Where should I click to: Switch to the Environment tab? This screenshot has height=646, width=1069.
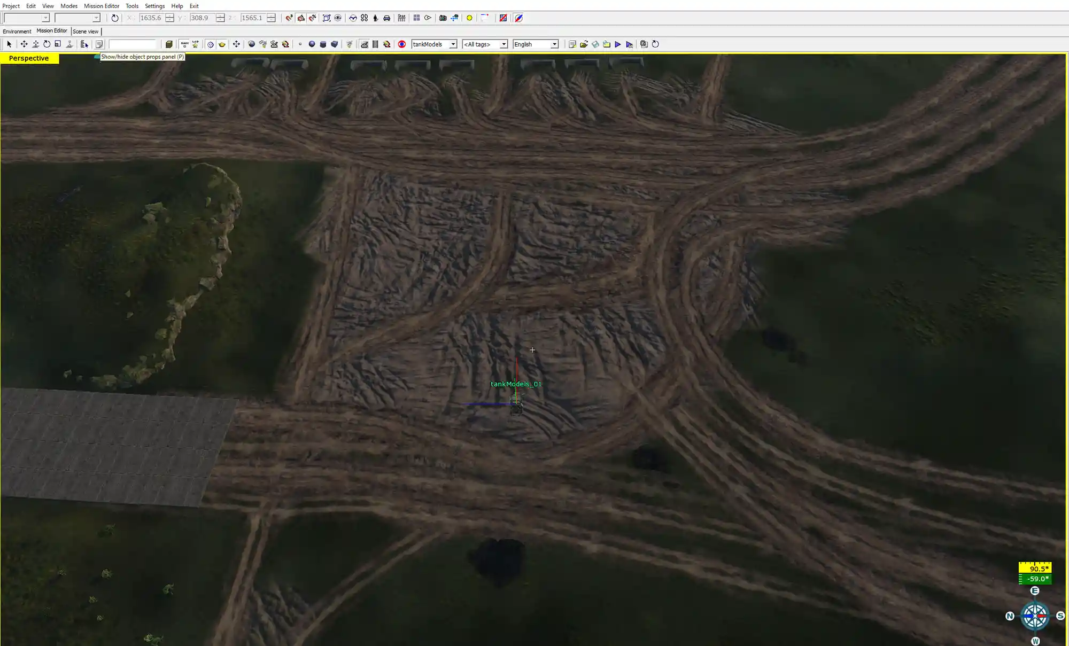pyautogui.click(x=17, y=31)
